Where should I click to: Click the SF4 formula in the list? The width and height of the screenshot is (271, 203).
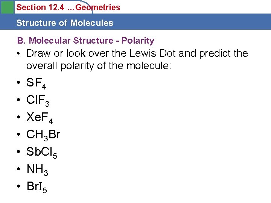point(36,83)
